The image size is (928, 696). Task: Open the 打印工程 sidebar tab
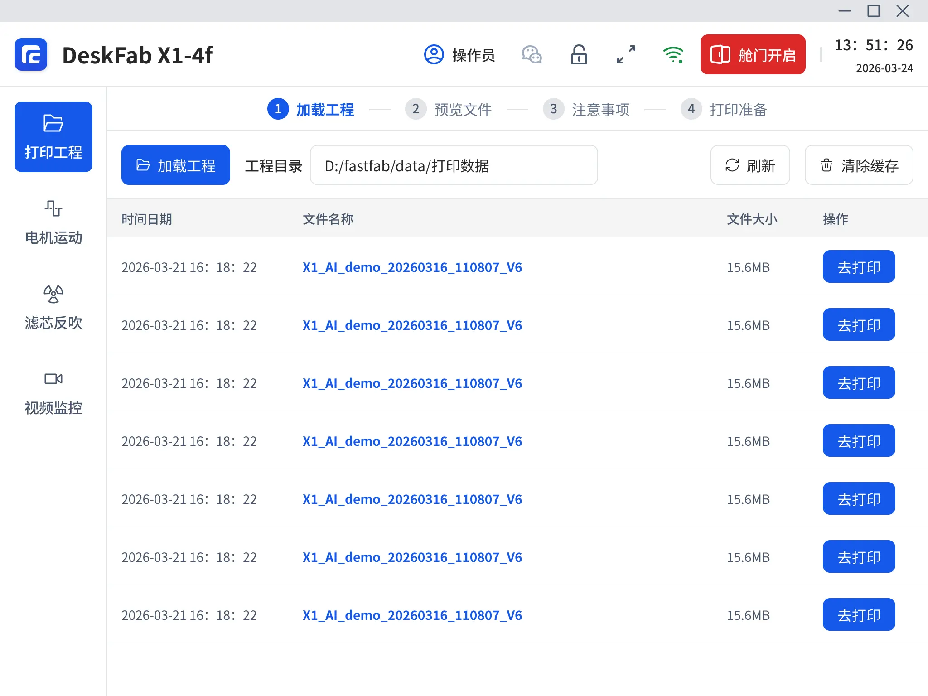pos(53,136)
